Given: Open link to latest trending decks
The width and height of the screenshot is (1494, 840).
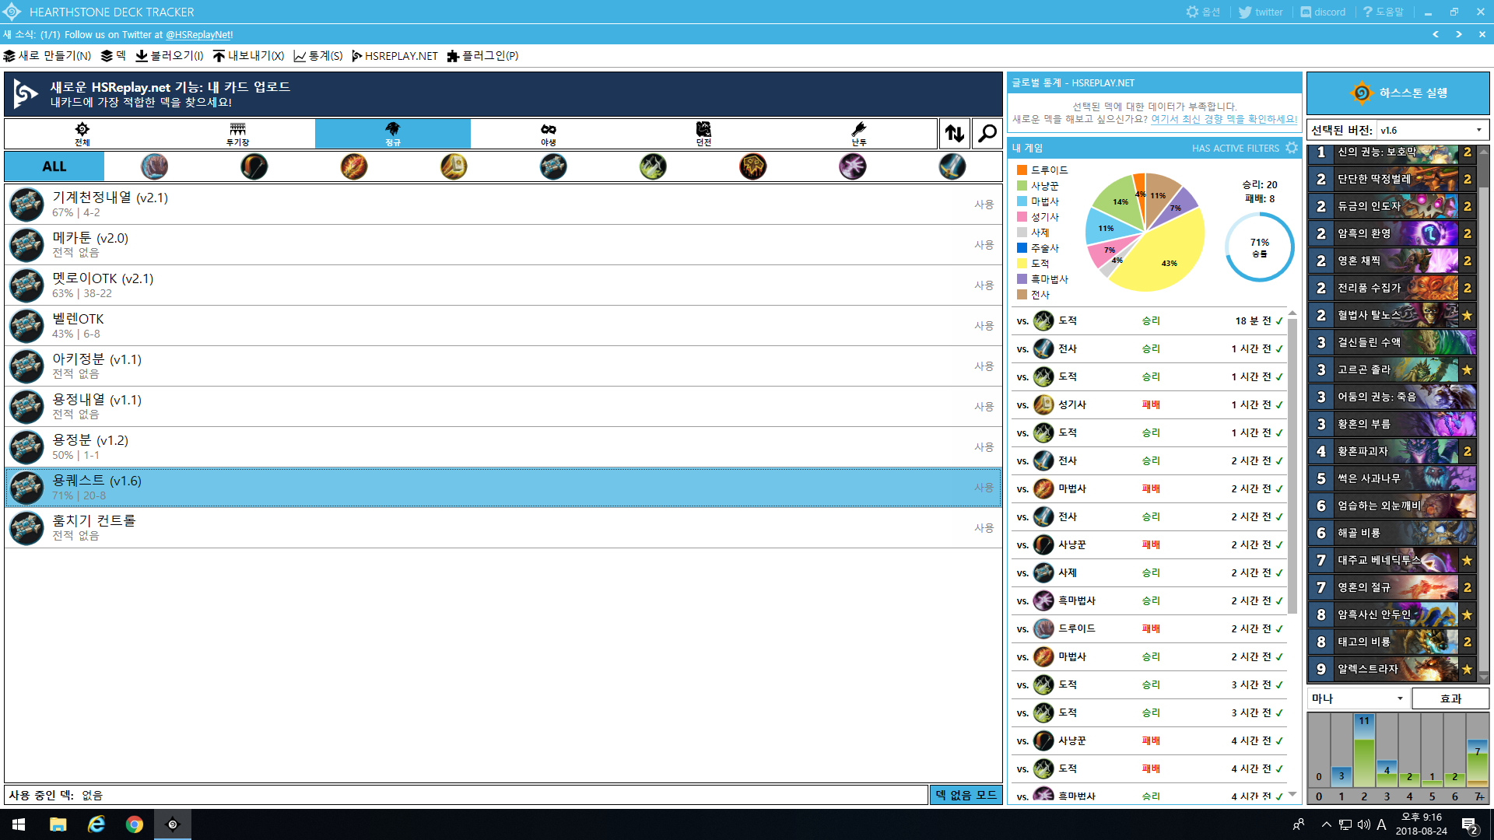Looking at the screenshot, I should tap(1224, 119).
